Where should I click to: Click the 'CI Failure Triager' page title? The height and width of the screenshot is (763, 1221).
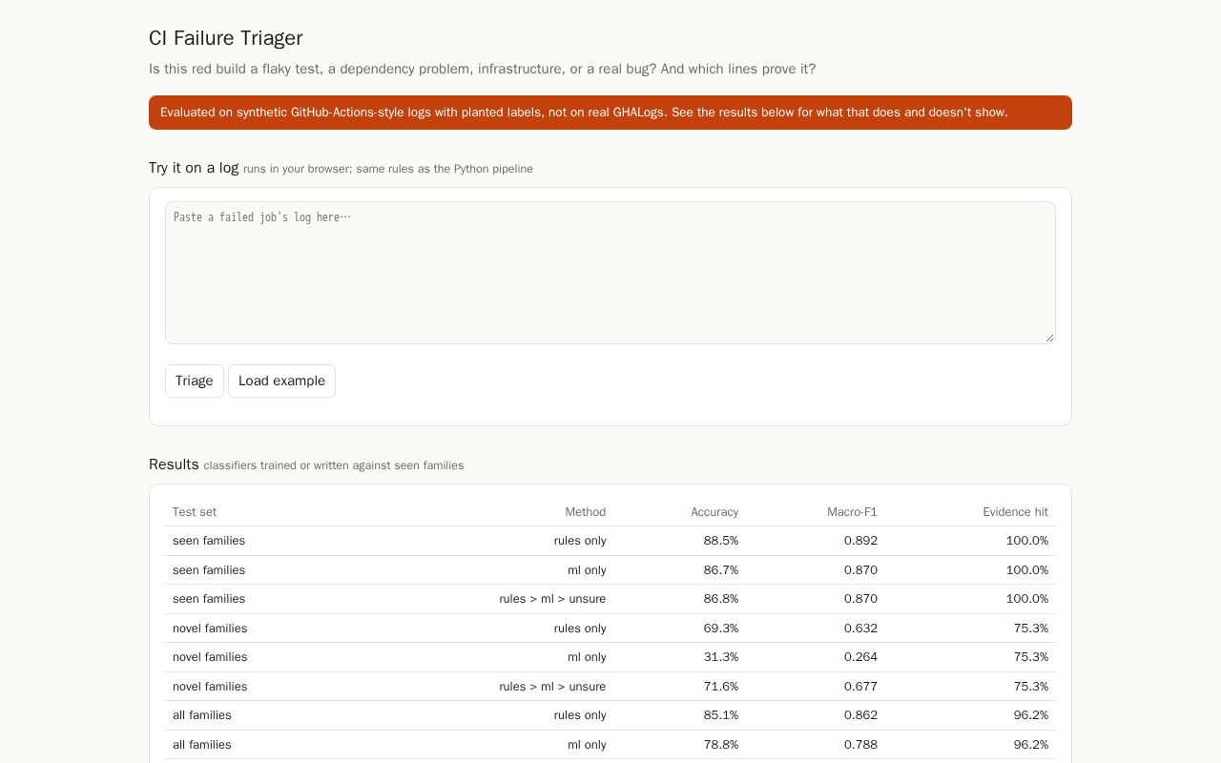[x=226, y=38]
